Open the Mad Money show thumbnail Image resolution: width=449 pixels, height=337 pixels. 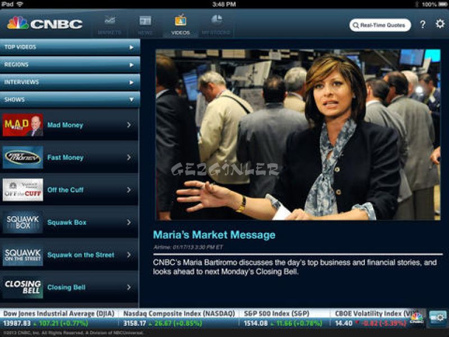[23, 125]
